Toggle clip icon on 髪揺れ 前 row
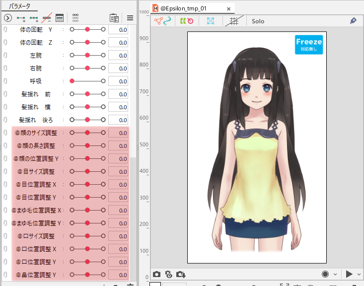 click(5, 94)
